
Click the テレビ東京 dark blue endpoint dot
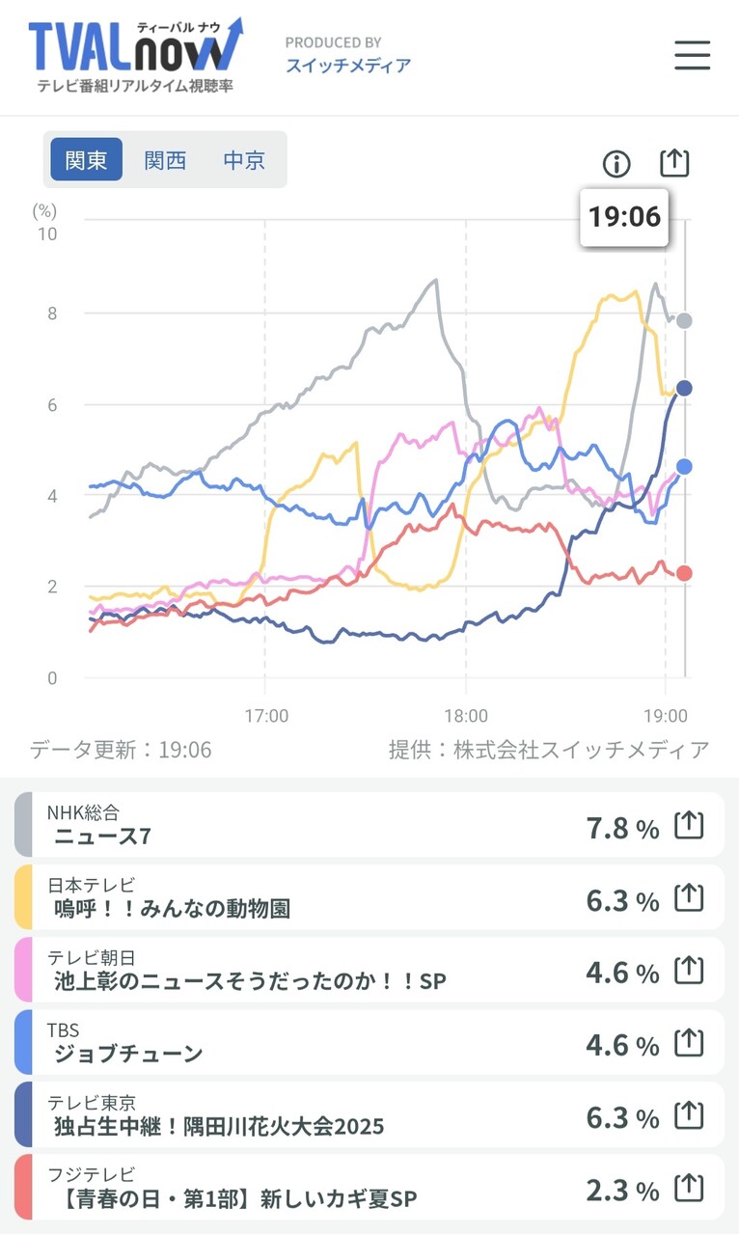[684, 388]
